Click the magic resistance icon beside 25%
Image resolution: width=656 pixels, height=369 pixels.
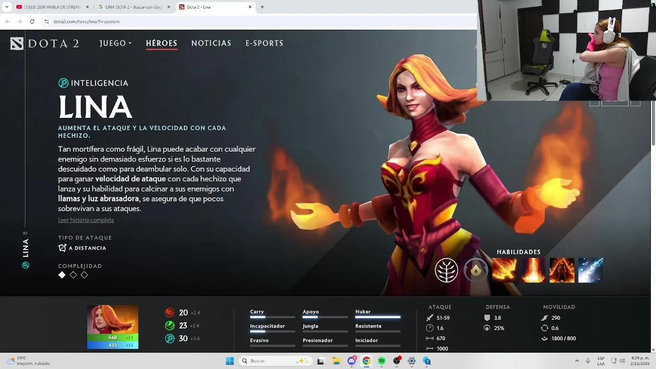[487, 328]
